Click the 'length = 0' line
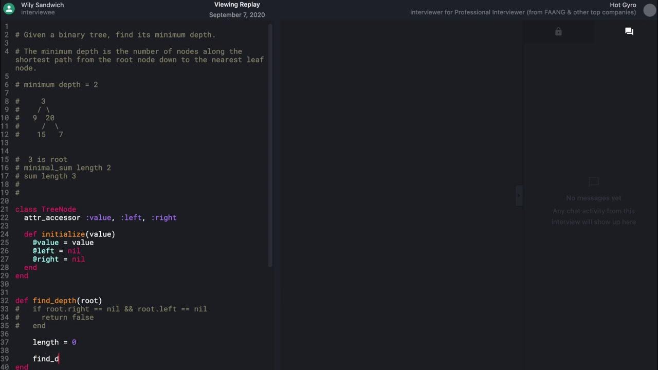This screenshot has width=658, height=370. [54, 342]
